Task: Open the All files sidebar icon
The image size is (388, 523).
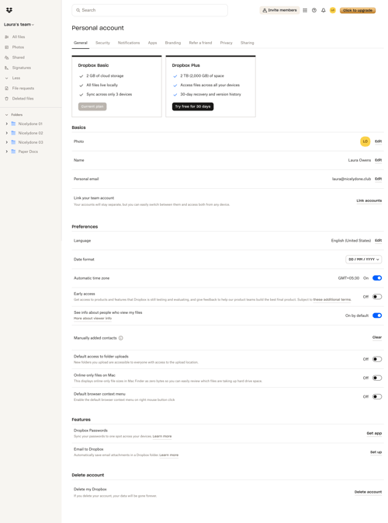Action: (7, 37)
